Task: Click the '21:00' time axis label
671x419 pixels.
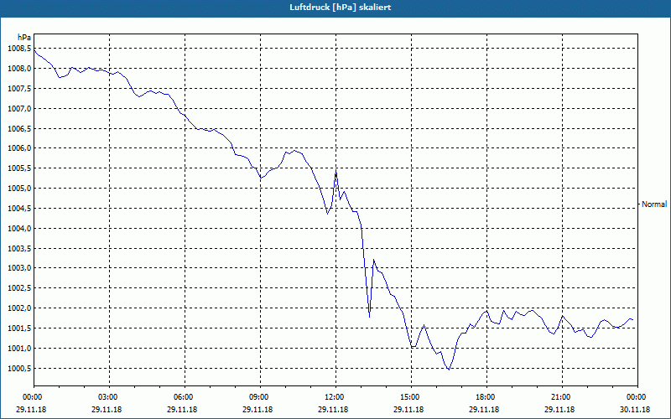Action: [562, 397]
